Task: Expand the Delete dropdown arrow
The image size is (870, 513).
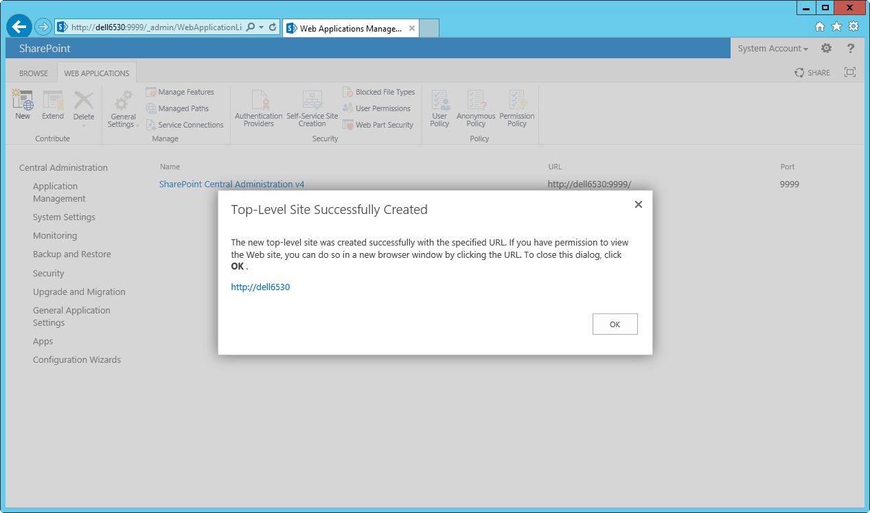Action: pyautogui.click(x=84, y=126)
